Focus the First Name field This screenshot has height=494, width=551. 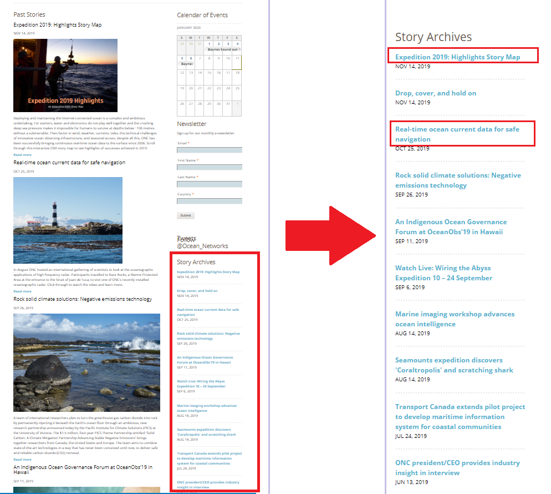coord(210,168)
